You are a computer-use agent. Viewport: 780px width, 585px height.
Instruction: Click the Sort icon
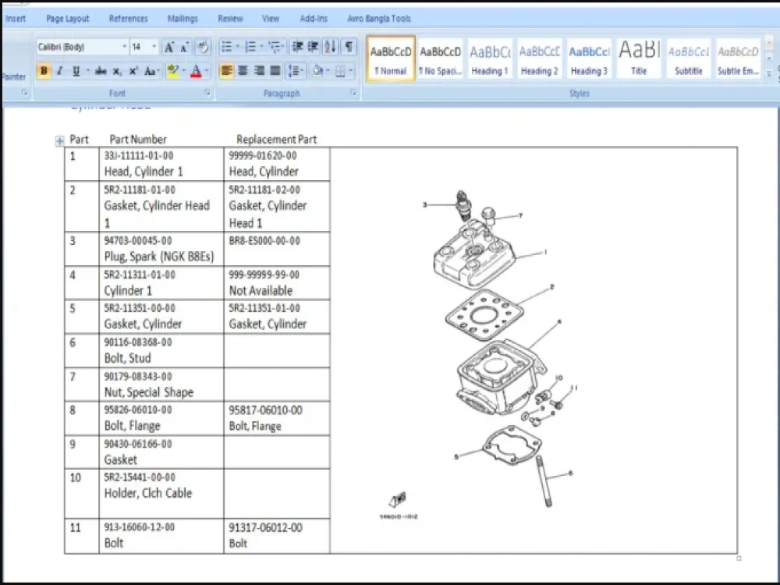coord(330,47)
